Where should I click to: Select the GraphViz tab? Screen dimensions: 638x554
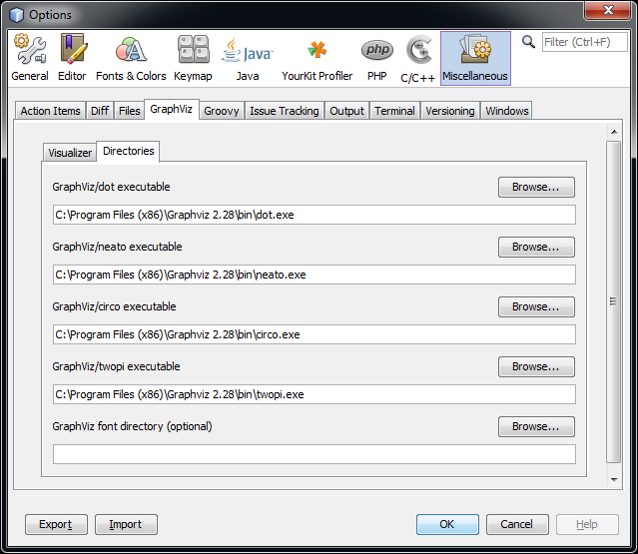click(x=172, y=109)
